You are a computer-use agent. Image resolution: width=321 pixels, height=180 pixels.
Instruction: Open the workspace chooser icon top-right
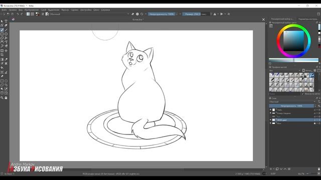318,14
